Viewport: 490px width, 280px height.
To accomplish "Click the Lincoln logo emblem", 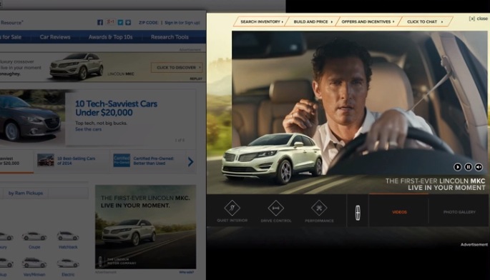I will pyautogui.click(x=358, y=213).
